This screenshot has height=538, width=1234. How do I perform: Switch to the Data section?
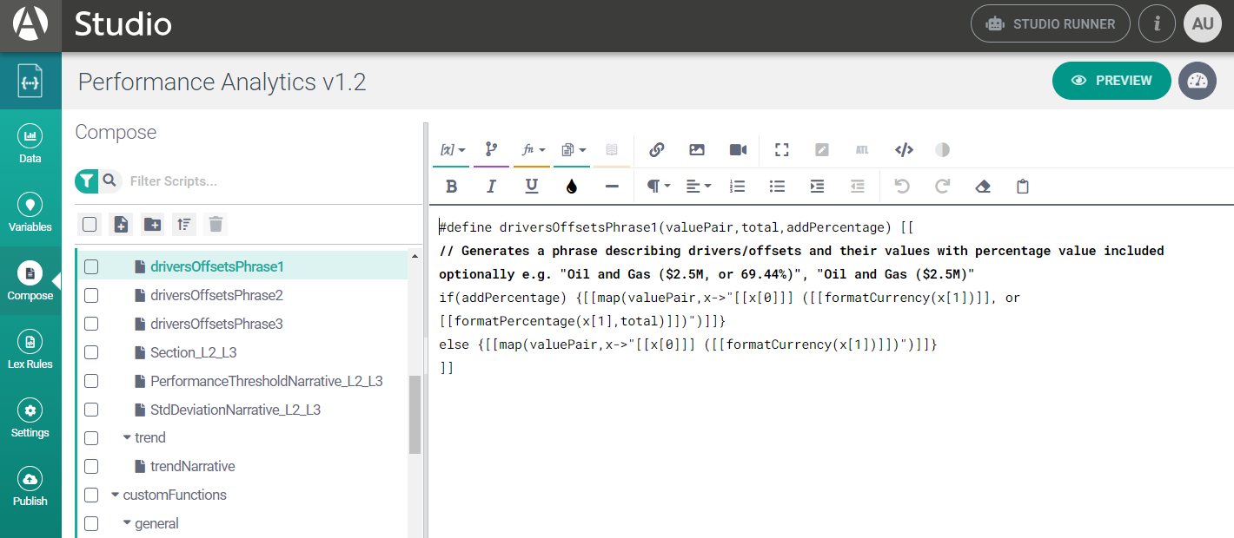(x=30, y=145)
